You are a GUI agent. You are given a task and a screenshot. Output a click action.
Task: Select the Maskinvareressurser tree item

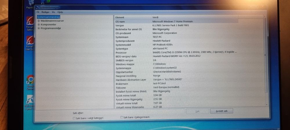pyautogui.click(x=52, y=21)
